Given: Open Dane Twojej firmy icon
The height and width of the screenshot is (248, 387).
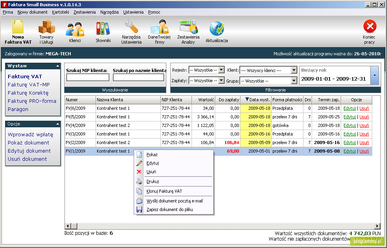Looking at the screenshot, I should click(159, 26).
